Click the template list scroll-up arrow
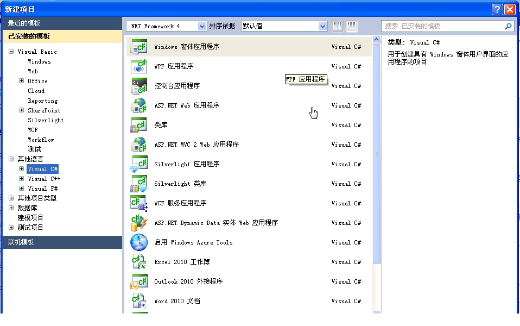520x326 pixels. 376,40
